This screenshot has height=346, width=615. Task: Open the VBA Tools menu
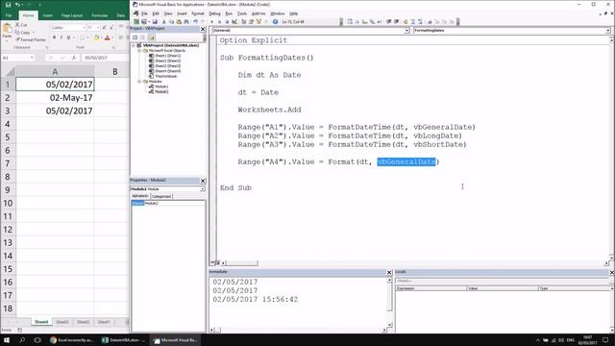242,13
